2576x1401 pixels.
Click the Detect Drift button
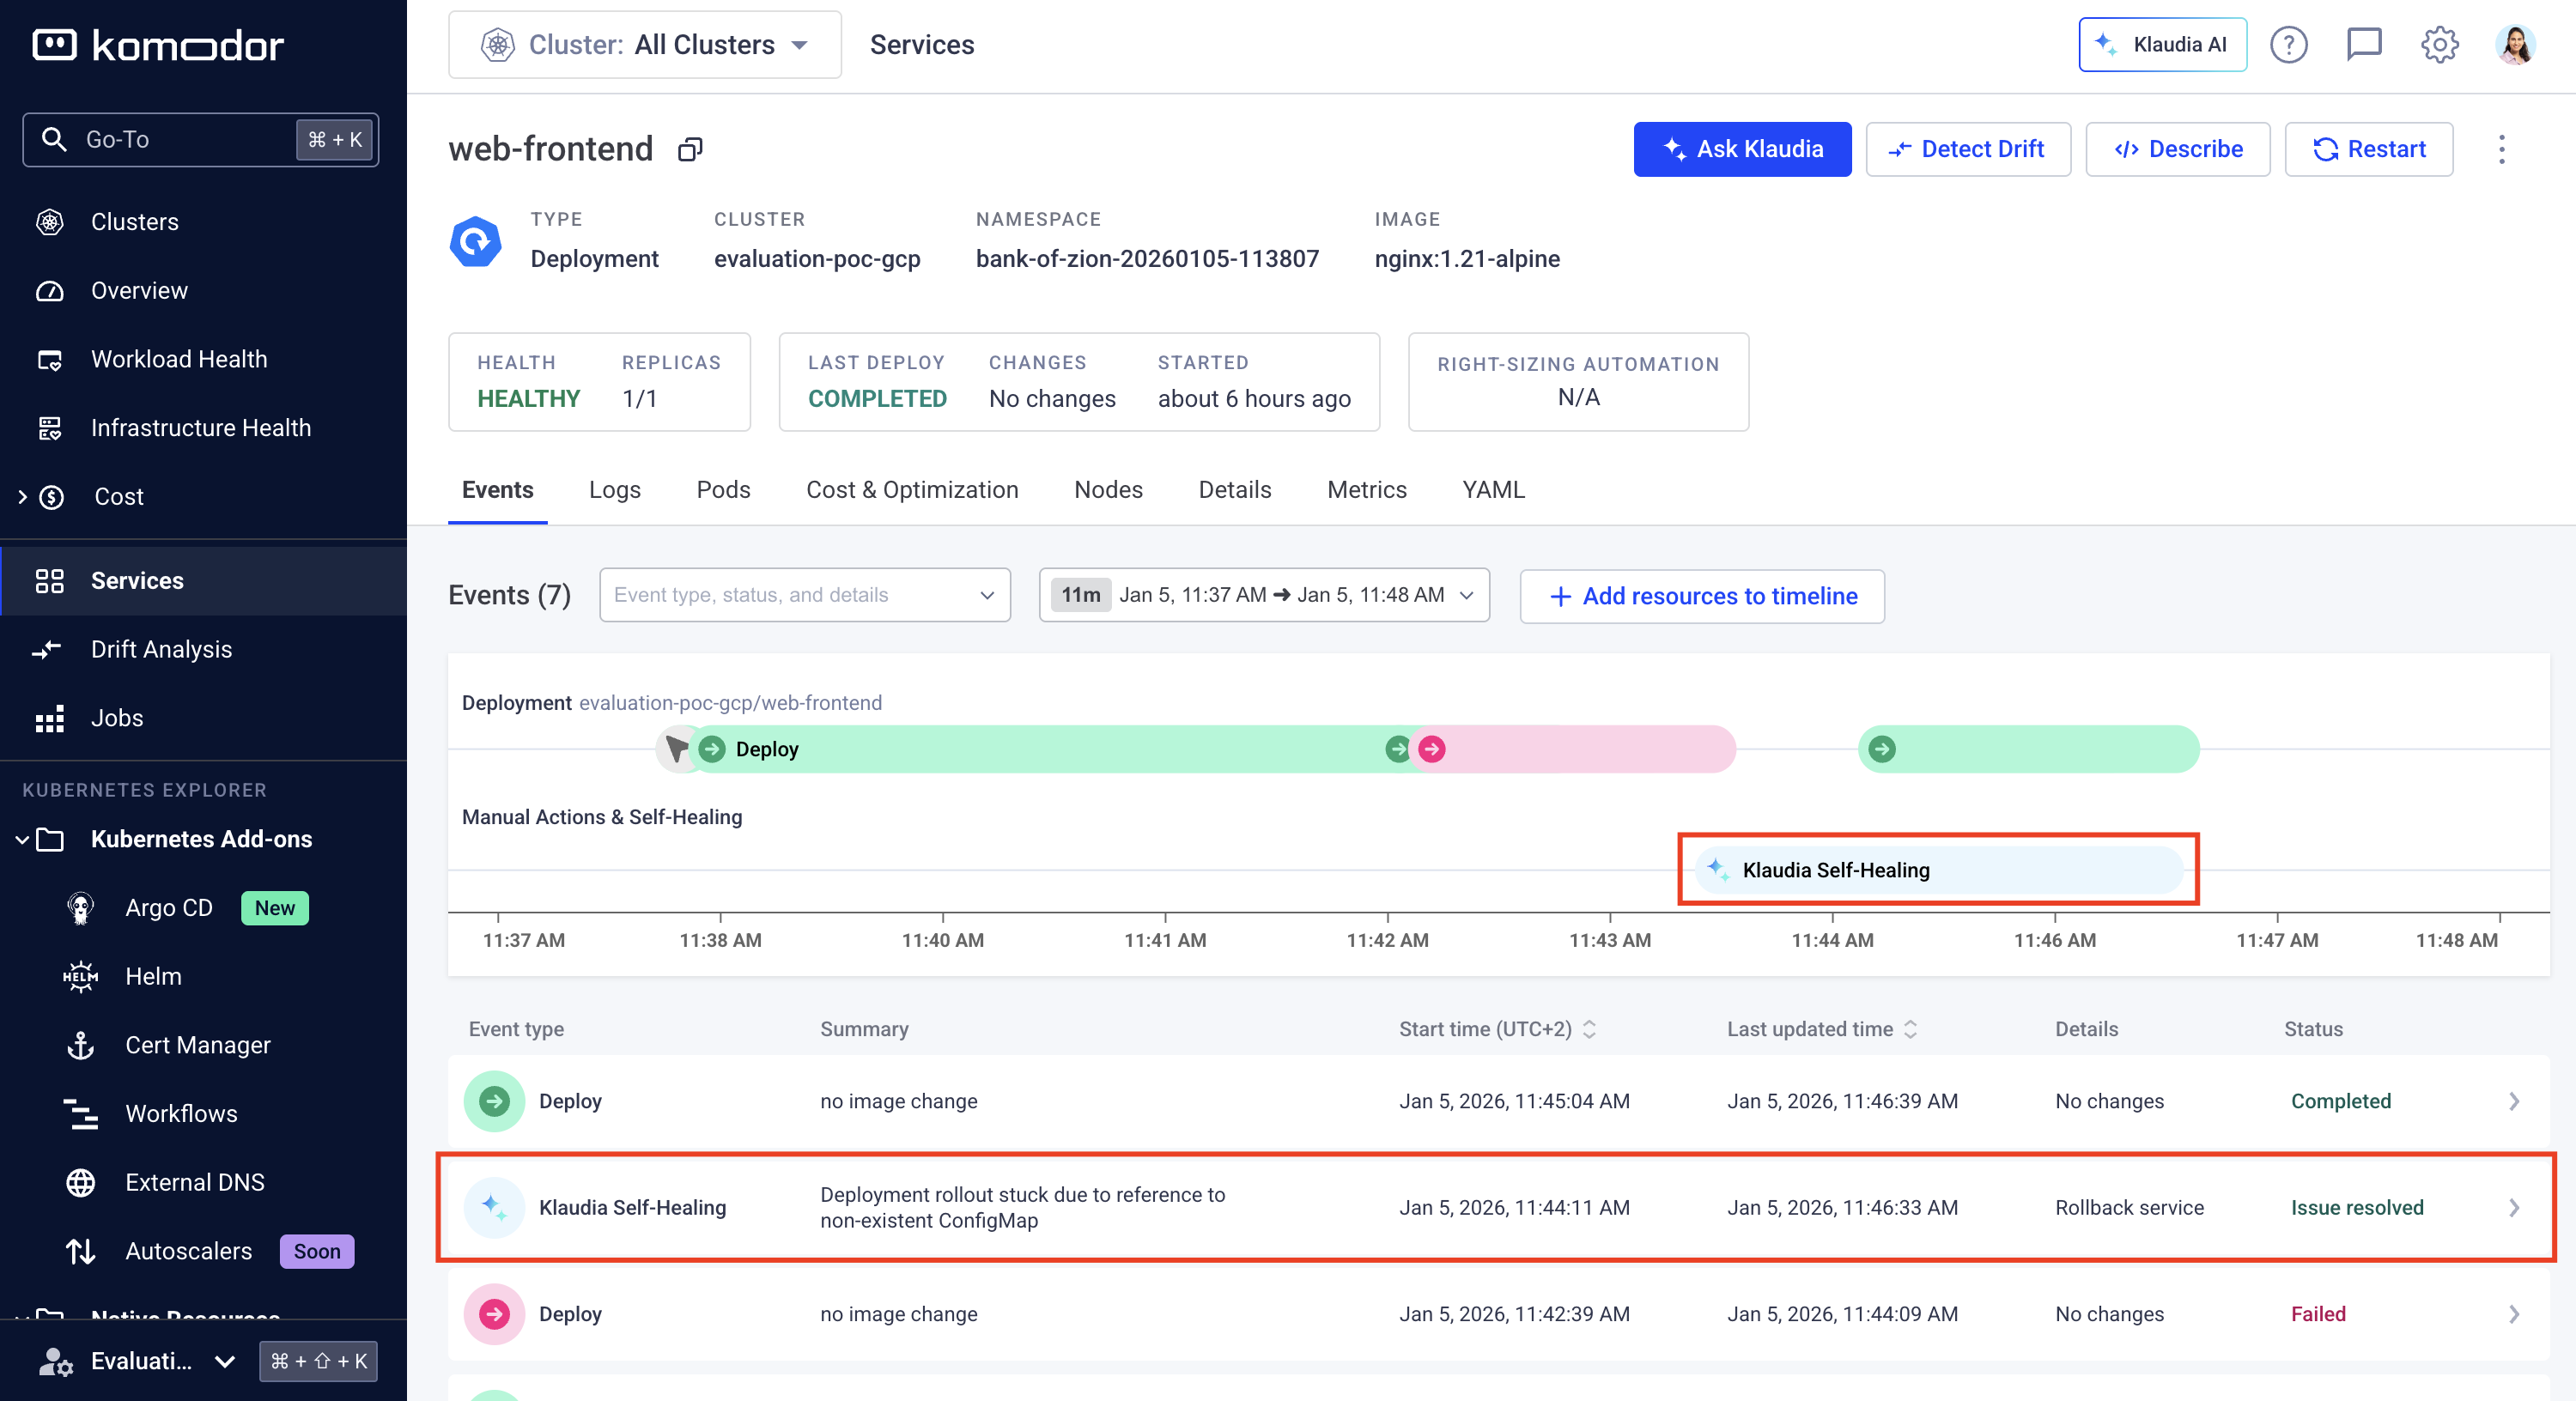click(1967, 150)
